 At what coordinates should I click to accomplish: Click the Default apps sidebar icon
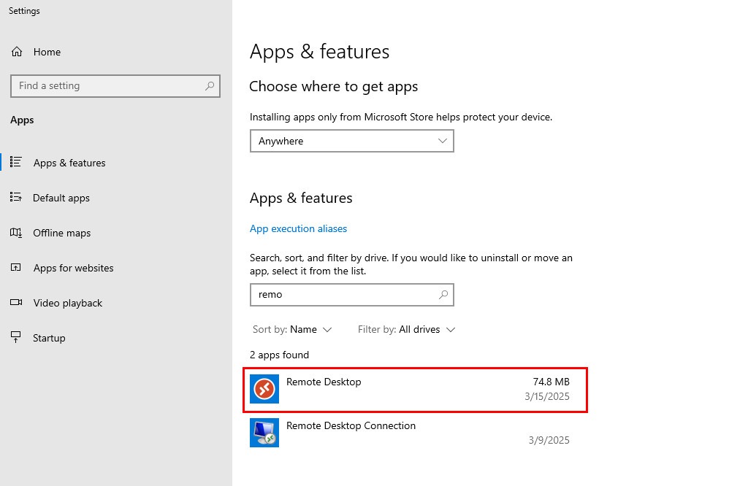(16, 197)
